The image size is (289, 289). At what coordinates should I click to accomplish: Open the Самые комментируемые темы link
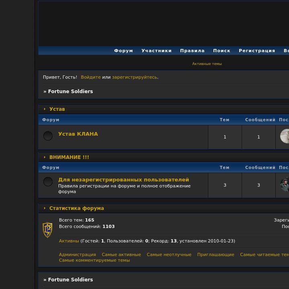[94, 260]
